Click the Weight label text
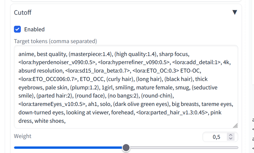This screenshot has height=153, width=254. 23,136
